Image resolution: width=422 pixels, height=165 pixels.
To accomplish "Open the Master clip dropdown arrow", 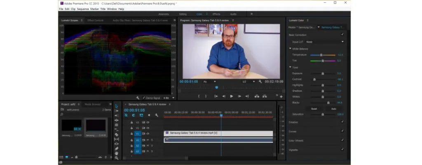I will tap(319, 27).
